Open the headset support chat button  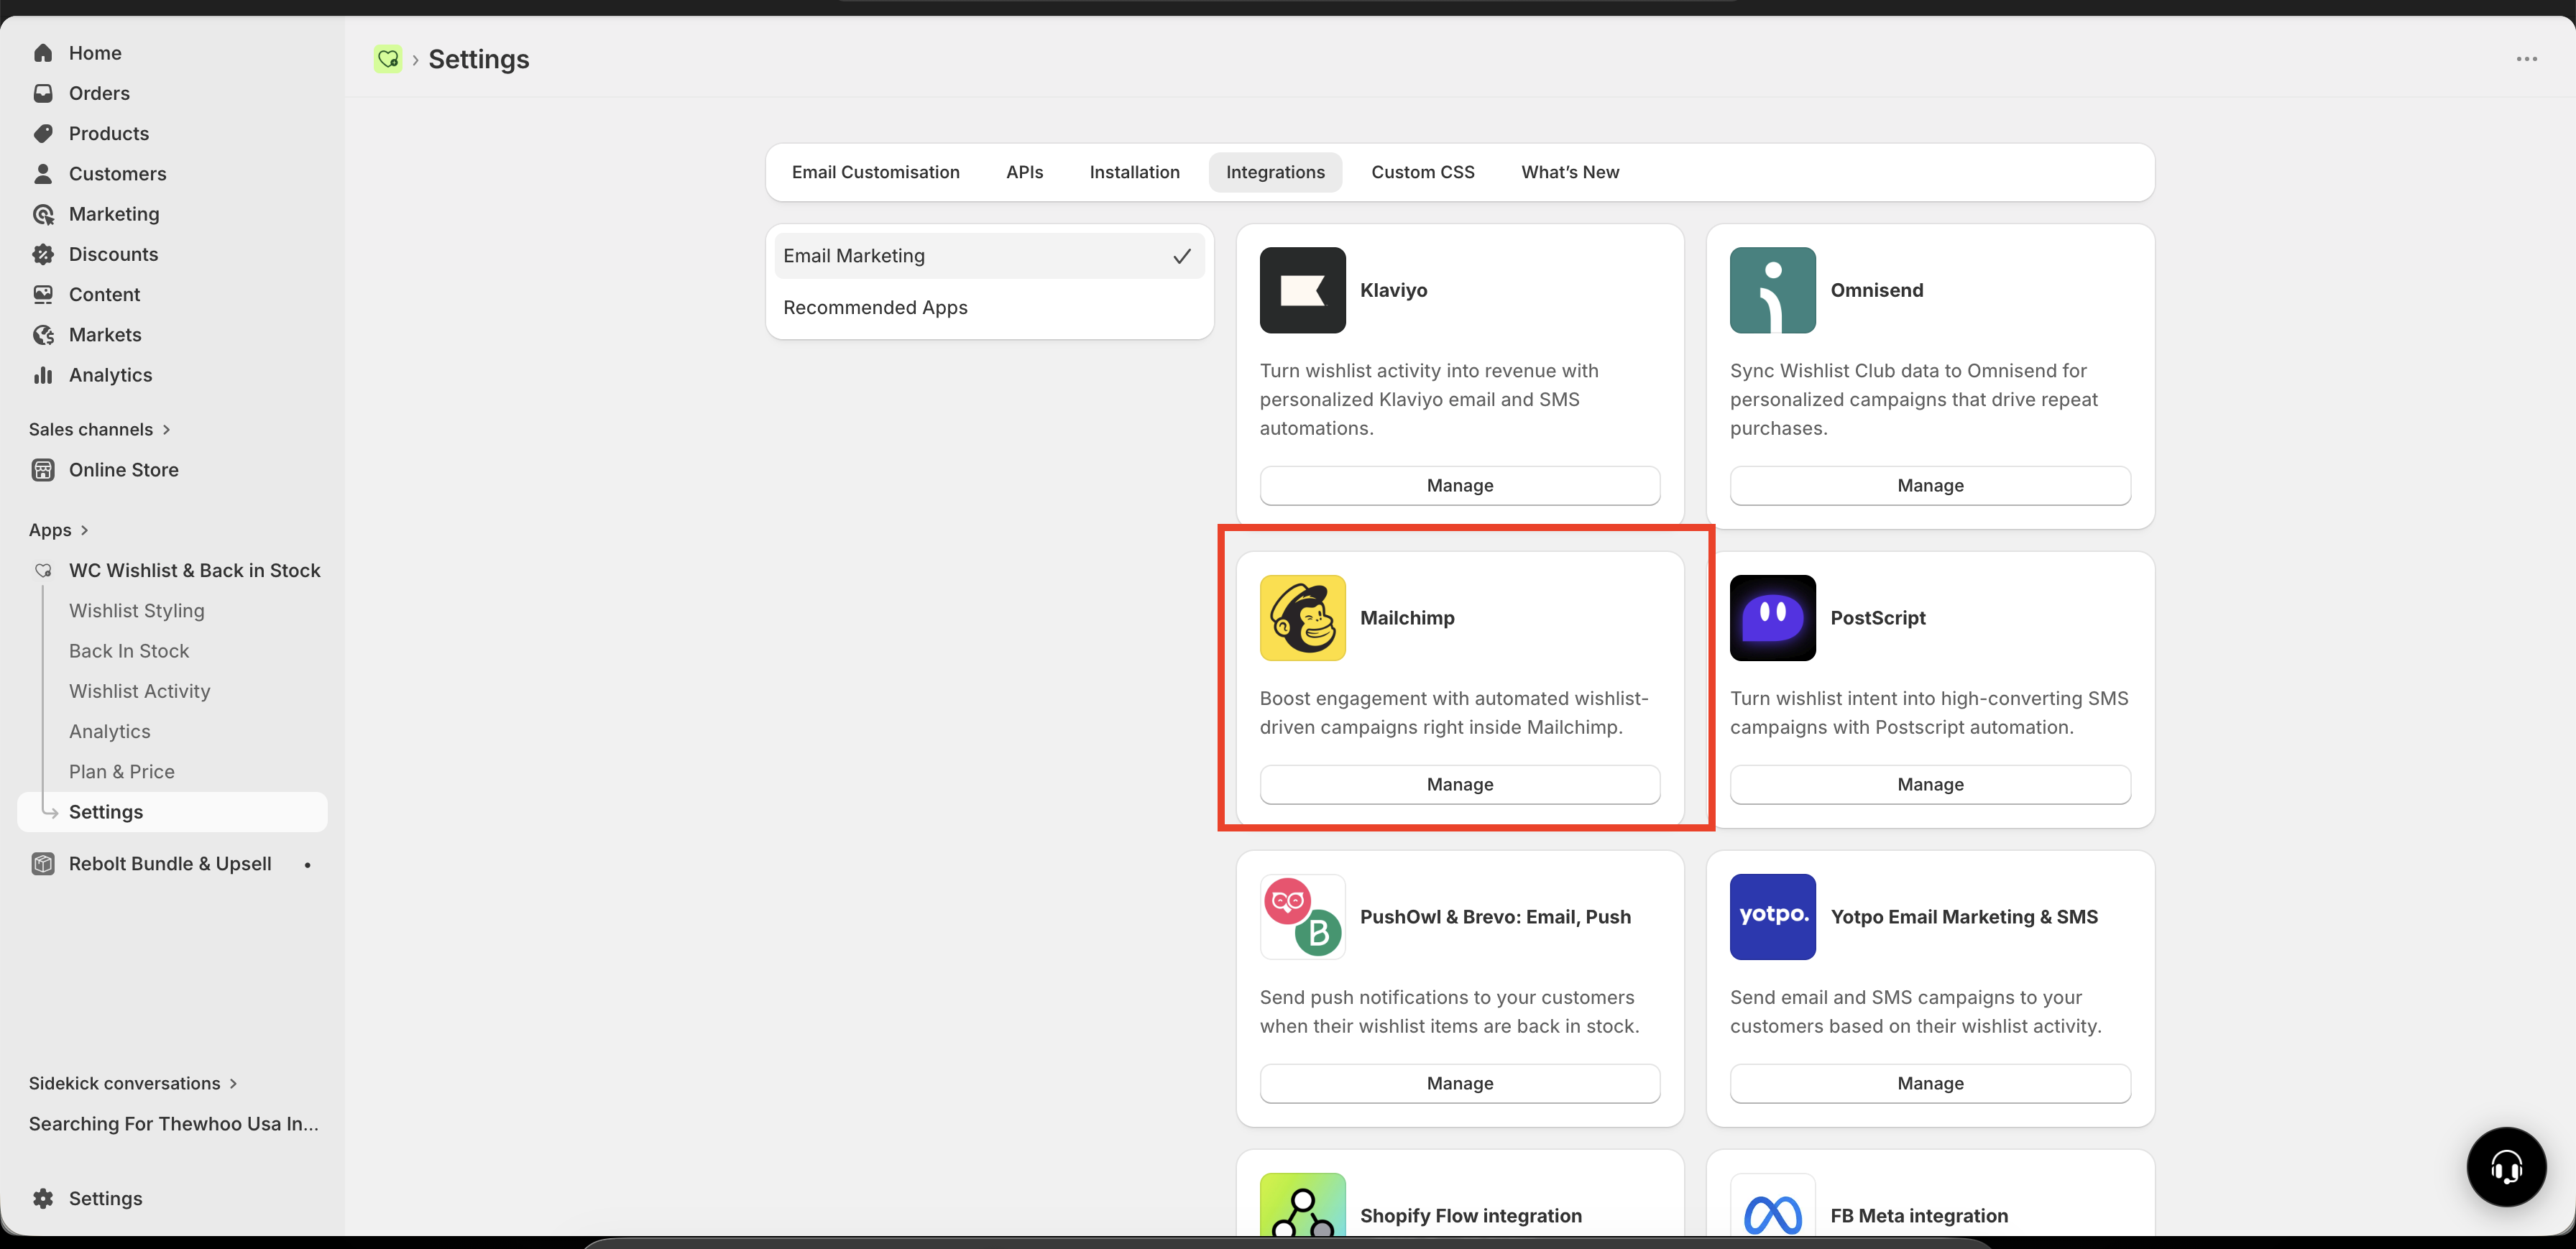tap(2506, 1167)
